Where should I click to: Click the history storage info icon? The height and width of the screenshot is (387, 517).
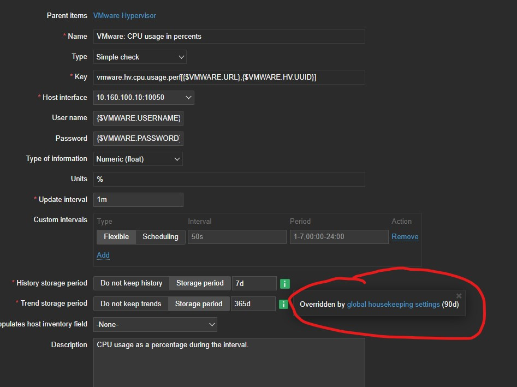pos(284,283)
